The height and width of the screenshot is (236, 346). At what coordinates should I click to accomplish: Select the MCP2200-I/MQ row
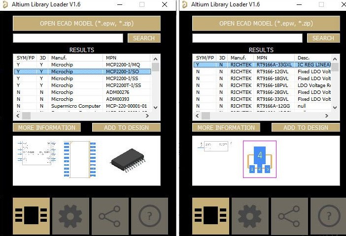point(82,65)
